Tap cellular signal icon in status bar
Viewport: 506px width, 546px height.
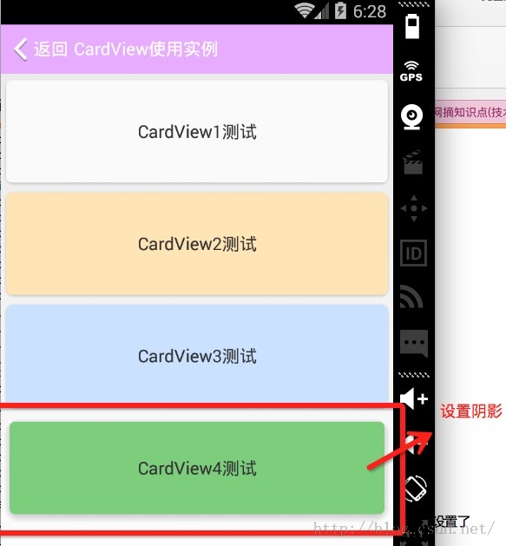[322, 11]
